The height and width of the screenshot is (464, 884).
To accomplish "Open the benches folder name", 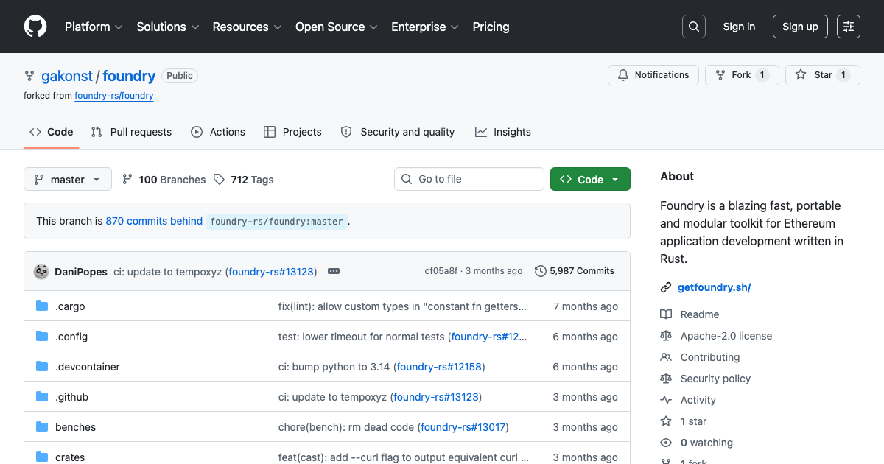I will point(76,427).
